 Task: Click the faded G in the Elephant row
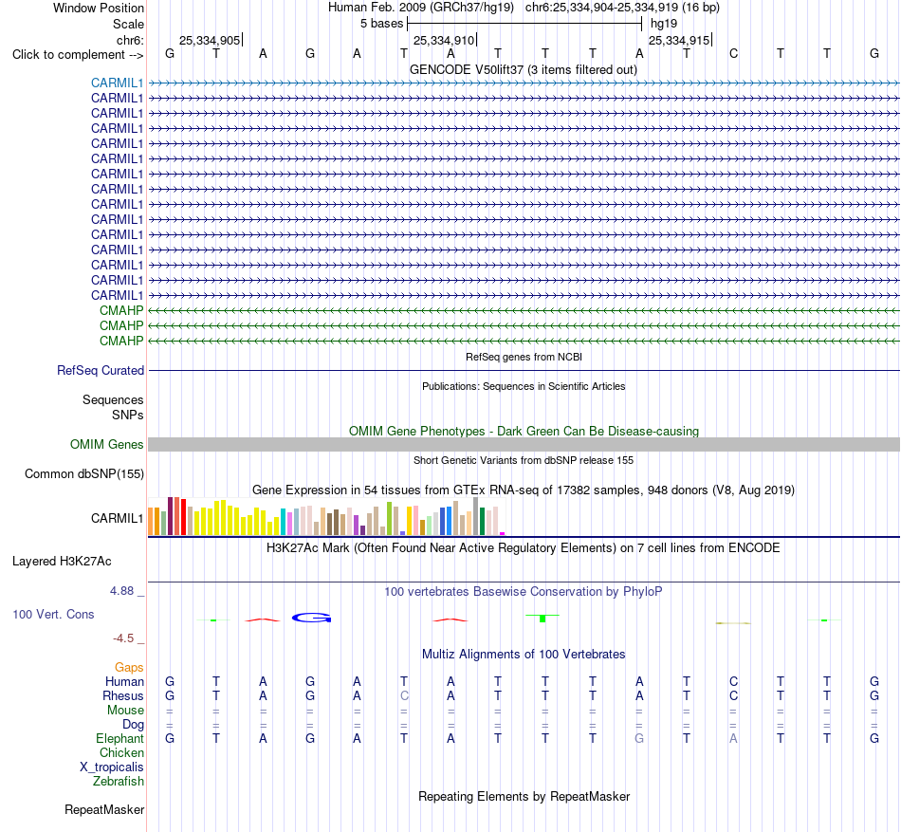(639, 738)
